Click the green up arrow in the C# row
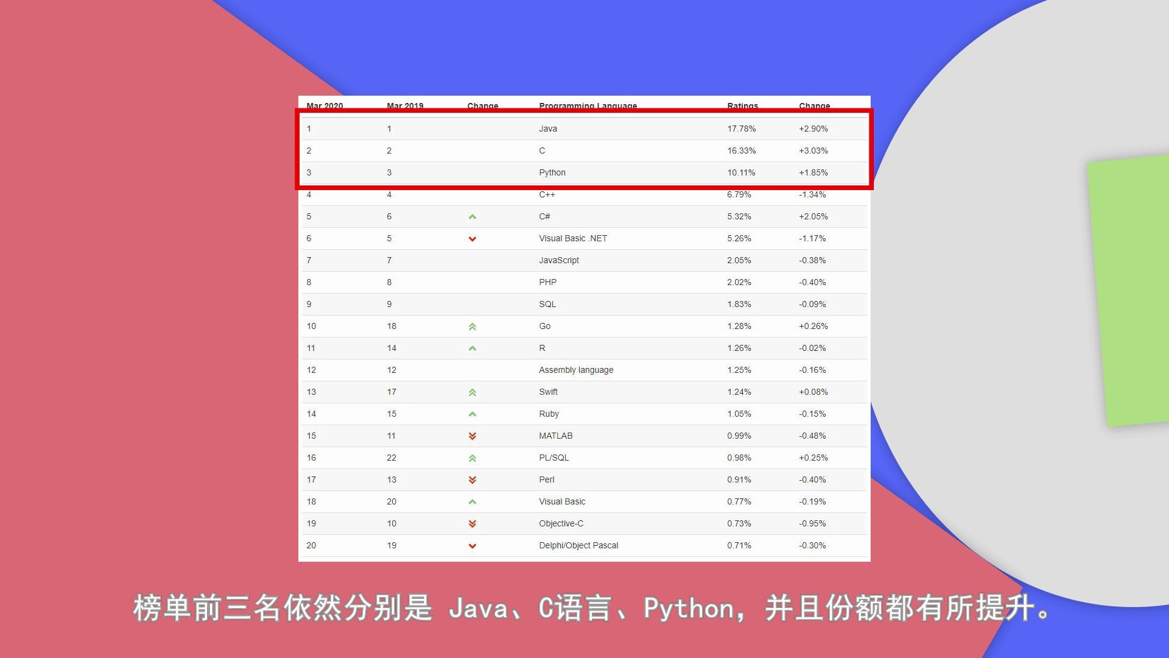The image size is (1169, 658). coord(472,217)
